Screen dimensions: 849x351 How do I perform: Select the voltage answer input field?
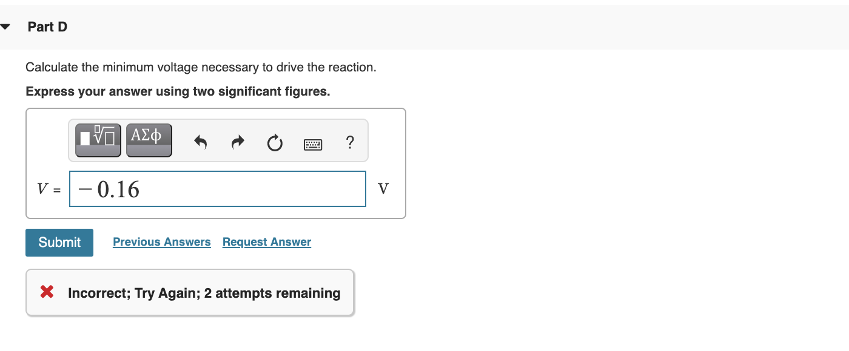pyautogui.click(x=218, y=188)
